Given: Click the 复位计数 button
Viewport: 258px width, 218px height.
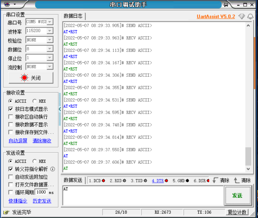Looking at the screenshot, I should 237,212.
